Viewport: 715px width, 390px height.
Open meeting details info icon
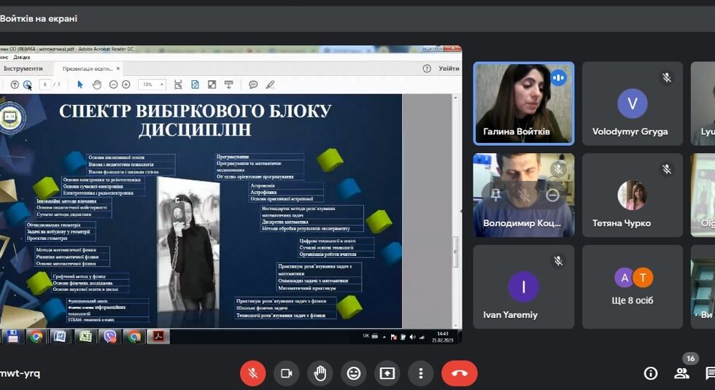click(650, 373)
